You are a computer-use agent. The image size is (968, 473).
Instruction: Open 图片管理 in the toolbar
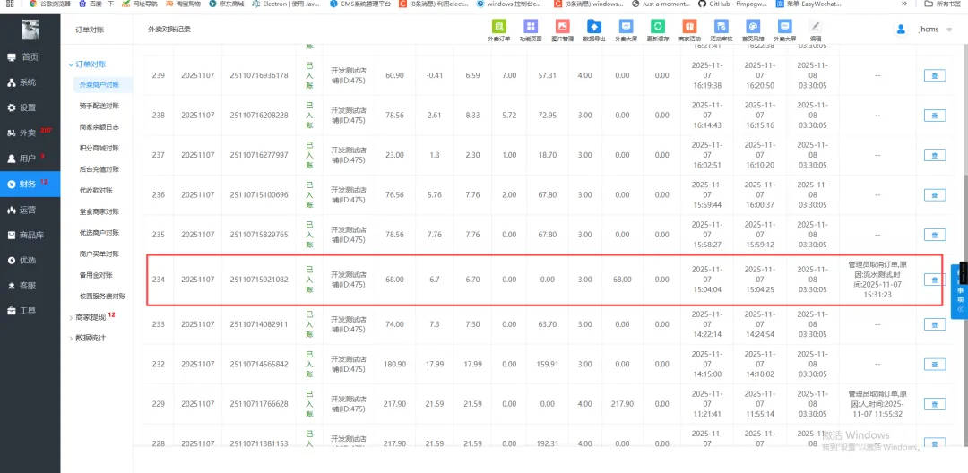[x=562, y=30]
